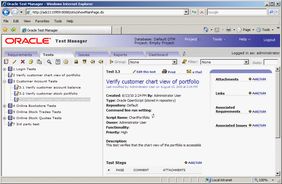Click the Move Down arrow icon
Image resolution: width=282 pixels, height=184 pixels.
pyautogui.click(x=84, y=62)
